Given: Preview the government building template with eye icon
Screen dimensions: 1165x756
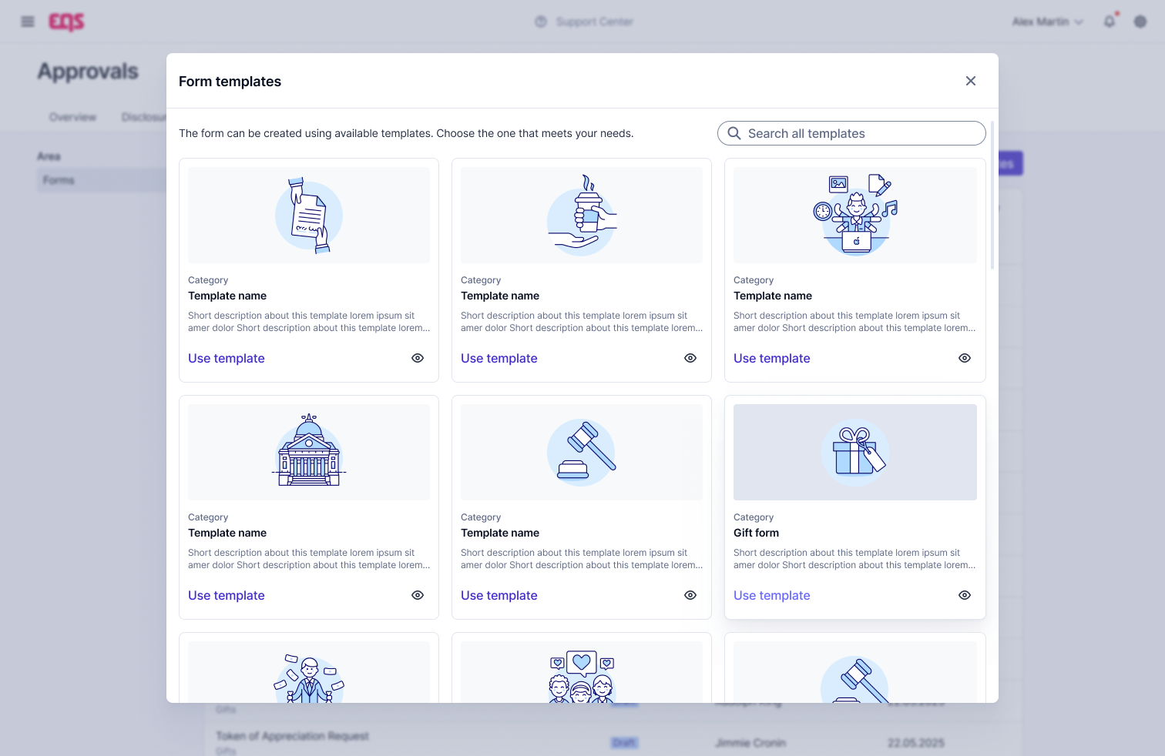Looking at the screenshot, I should click(418, 595).
